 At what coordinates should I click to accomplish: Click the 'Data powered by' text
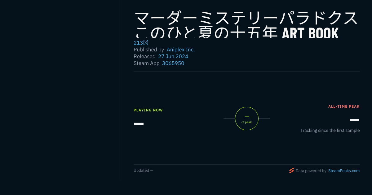[311, 171]
